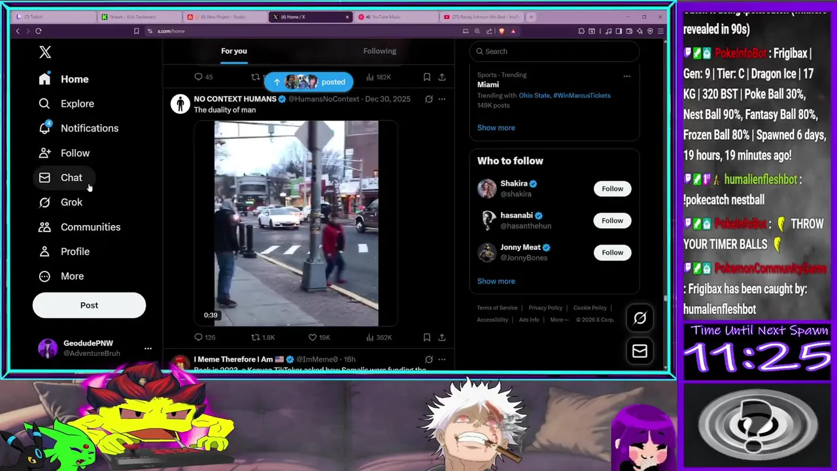Viewport: 837px width, 471px height.
Task: Follow Jonny Meat
Action: [612, 253]
